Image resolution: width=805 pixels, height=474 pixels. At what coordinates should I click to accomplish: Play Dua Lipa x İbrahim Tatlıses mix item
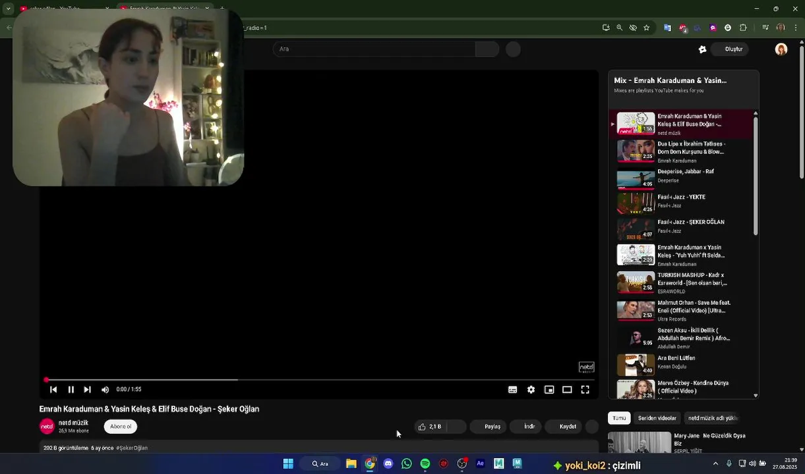(x=683, y=151)
